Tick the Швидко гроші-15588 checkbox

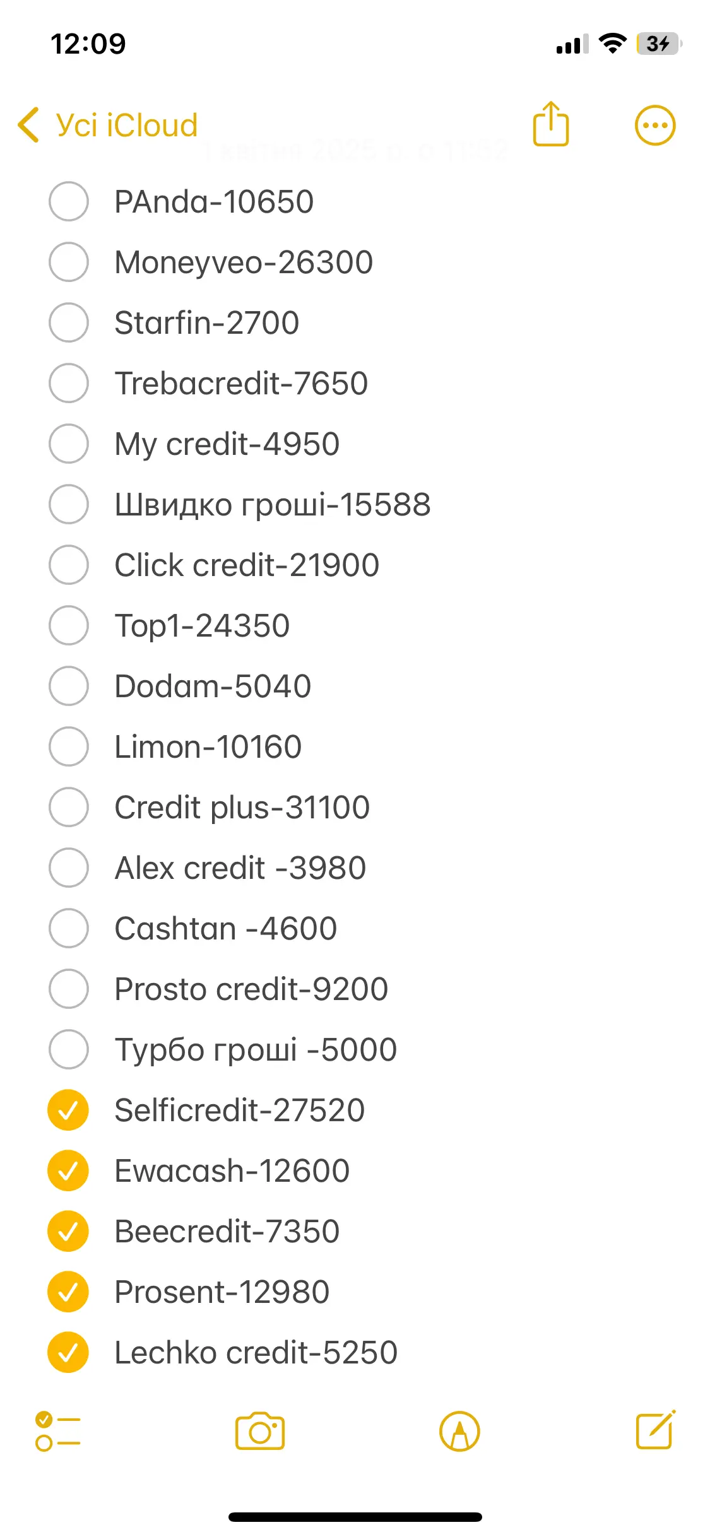tap(68, 504)
